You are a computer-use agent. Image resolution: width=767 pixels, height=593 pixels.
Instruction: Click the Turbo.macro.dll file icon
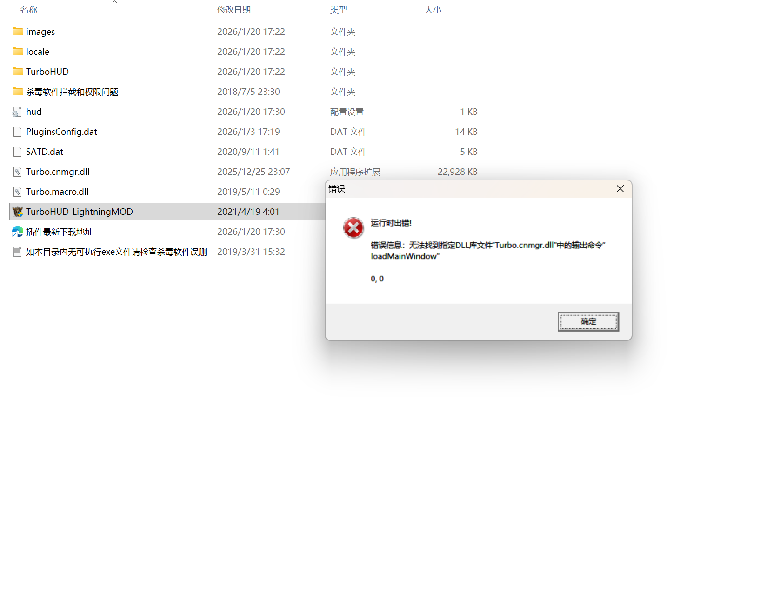coord(18,192)
